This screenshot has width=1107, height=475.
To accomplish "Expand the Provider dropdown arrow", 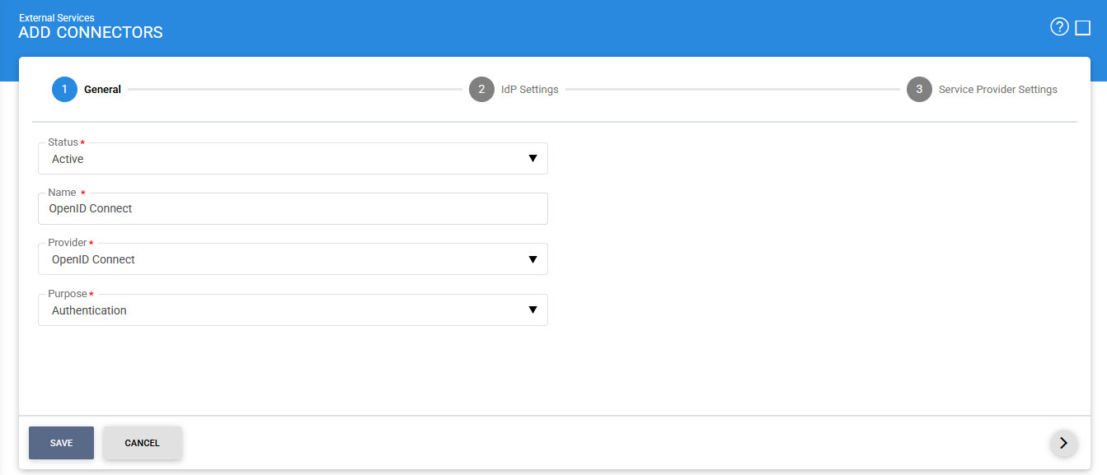I will [x=532, y=259].
